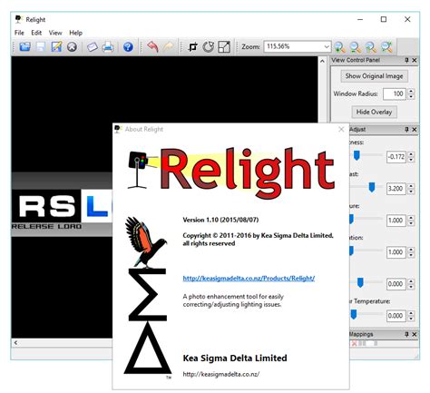The width and height of the screenshot is (430, 393).
Task: Minimize the Relight main window
Action: [x=360, y=19]
